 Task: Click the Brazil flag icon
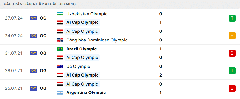tap(60, 49)
